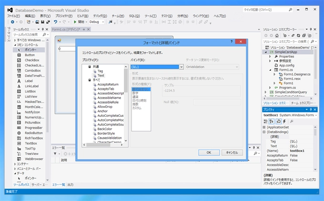Collapse the 共通 group in property tree

90,67
